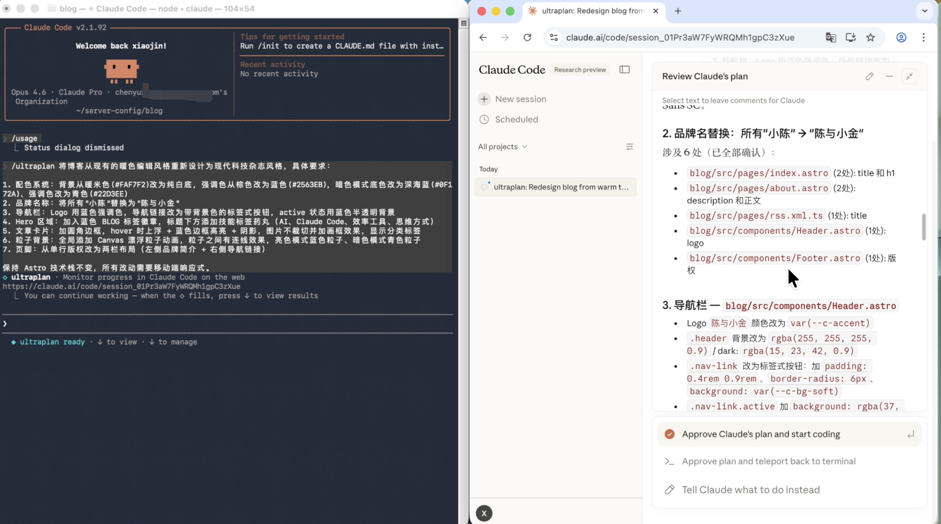Screen dimensions: 941x524
Task: Click the terminal icon beside teleport option
Action: tap(669, 462)
